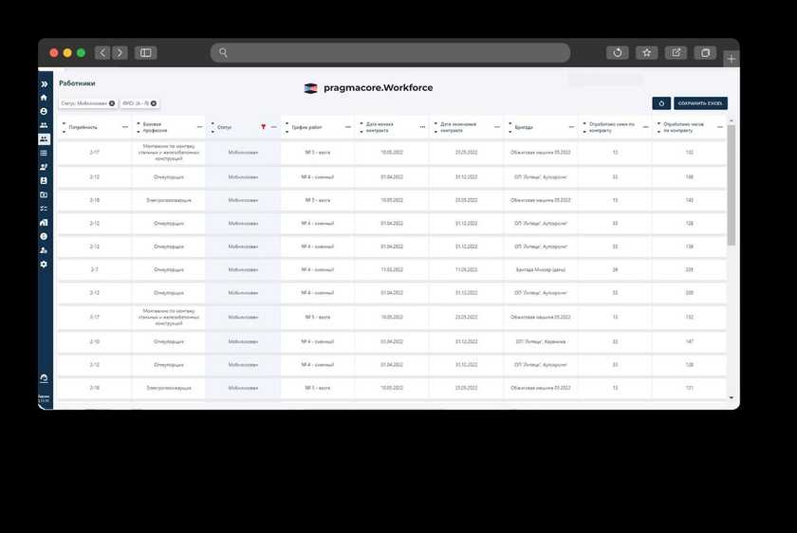The image size is (797, 533).
Task: Click the Сохранить Excel button
Action: pyautogui.click(x=700, y=103)
